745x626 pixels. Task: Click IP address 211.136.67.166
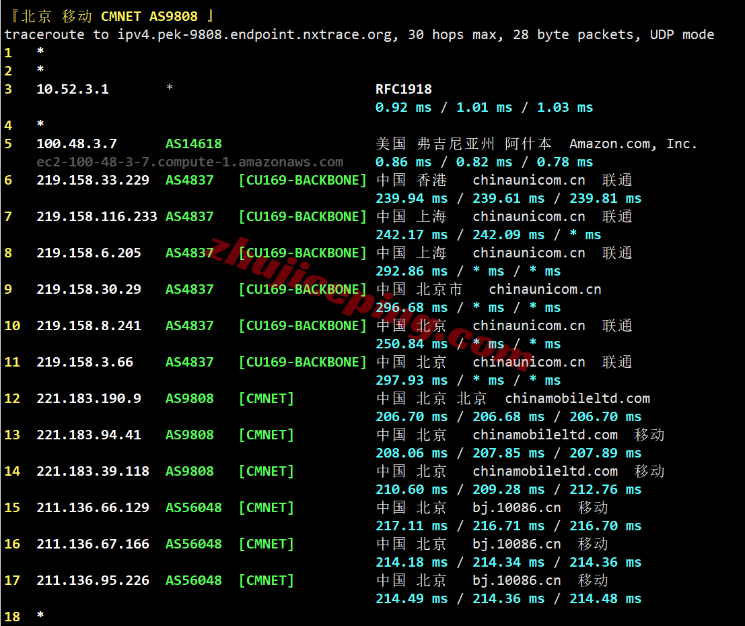(x=93, y=544)
